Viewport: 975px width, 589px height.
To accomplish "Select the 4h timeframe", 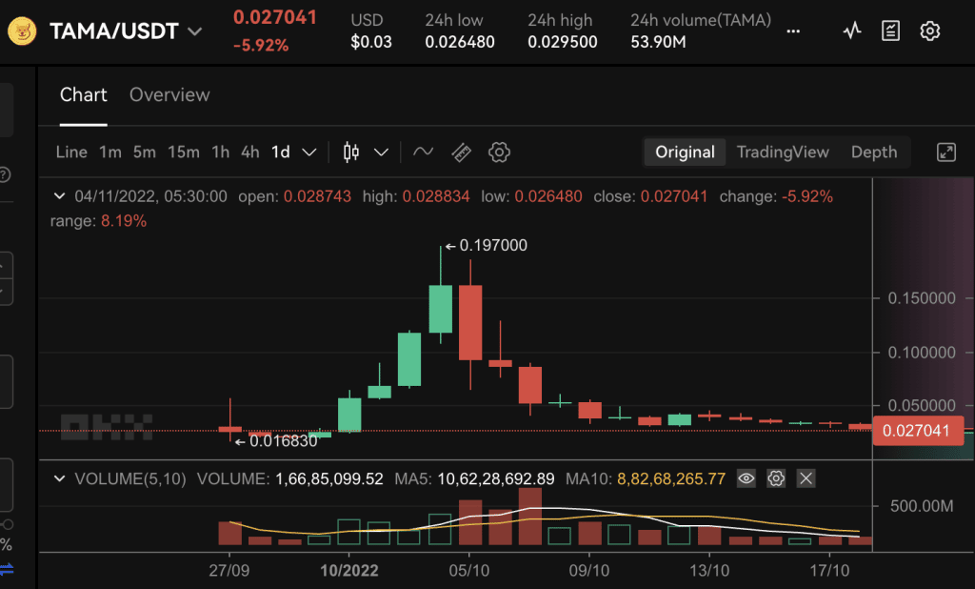I will [249, 152].
